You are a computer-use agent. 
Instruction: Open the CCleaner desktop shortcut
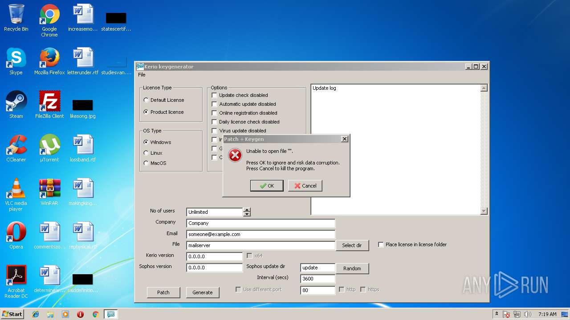(16, 148)
